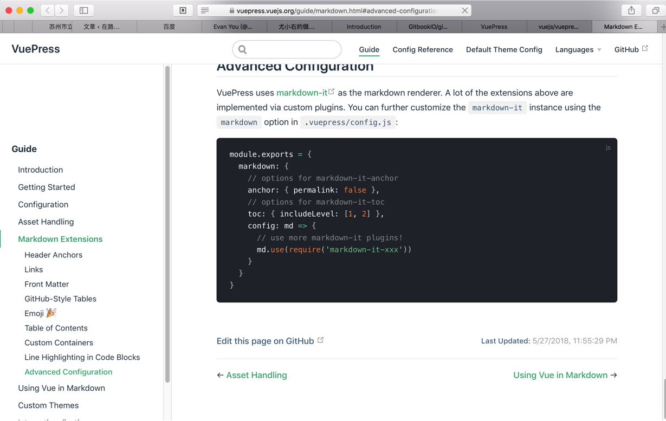The image size is (666, 421).
Task: Click the sidebar vertical scrollbar
Action: coord(167,217)
